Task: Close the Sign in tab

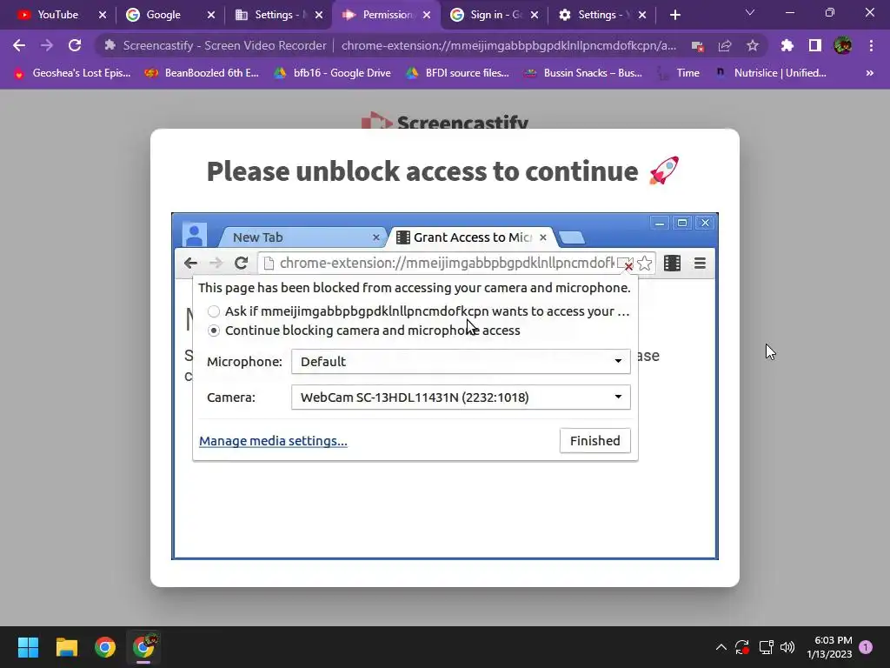Action: point(535,15)
